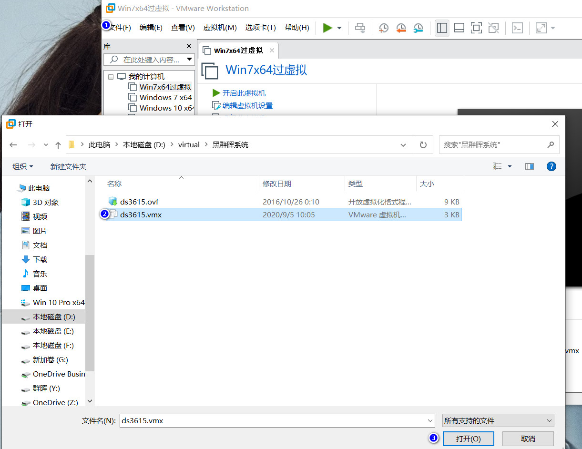The image size is (582, 449).
Task: Open the 编辑(E) menu
Action: point(151,28)
